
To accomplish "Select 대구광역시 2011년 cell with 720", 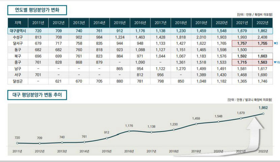I will tap(38, 31).
